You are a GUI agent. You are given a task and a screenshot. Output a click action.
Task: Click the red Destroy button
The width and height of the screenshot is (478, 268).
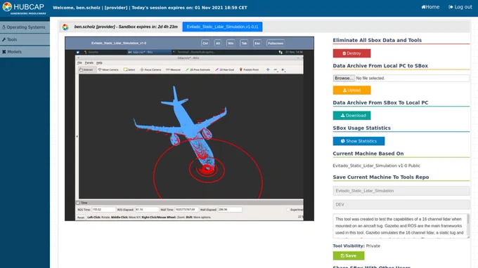[x=351, y=53]
